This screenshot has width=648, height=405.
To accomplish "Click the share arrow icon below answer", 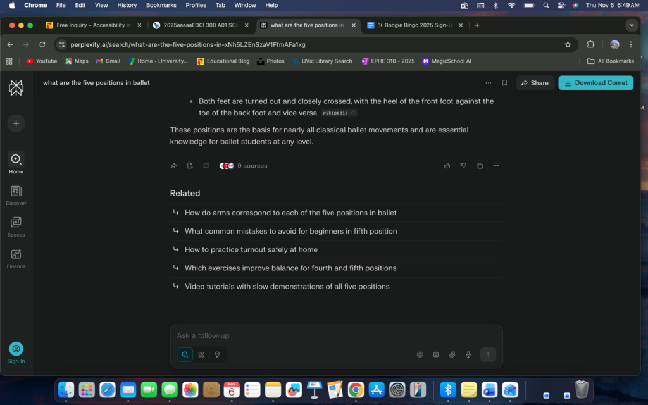I will pyautogui.click(x=173, y=166).
